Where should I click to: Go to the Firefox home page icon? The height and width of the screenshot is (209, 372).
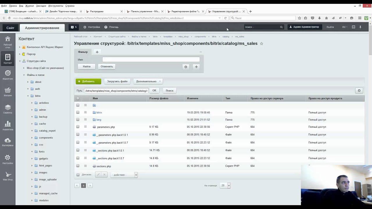point(326,18)
